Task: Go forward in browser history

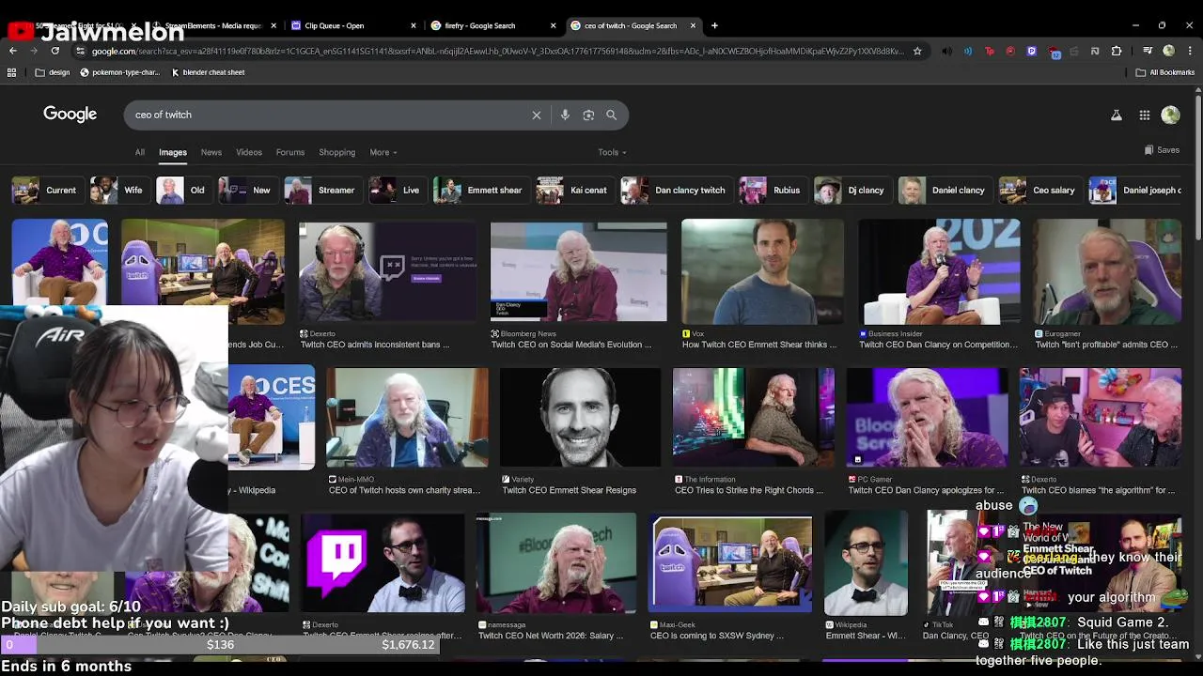Action: pyautogui.click(x=34, y=51)
